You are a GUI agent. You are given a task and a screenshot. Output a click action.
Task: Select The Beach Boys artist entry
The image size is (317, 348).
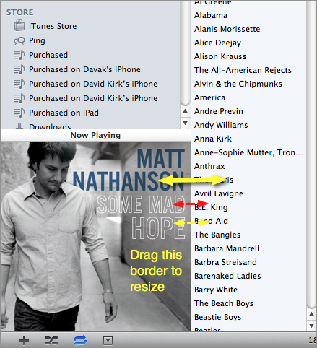coord(224,303)
